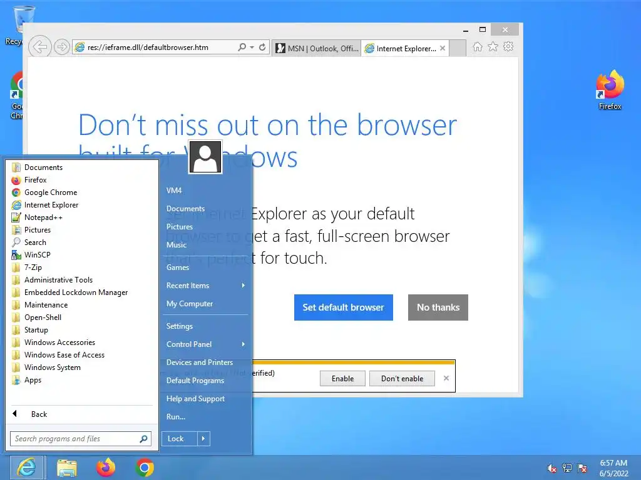Open the shutdown options arrow beside Lock

(203, 439)
